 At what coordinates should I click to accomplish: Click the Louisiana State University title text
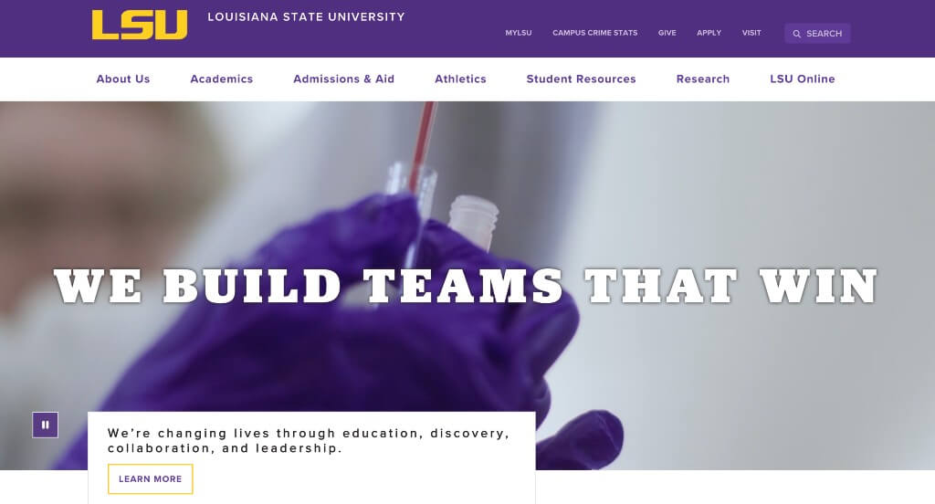[306, 16]
